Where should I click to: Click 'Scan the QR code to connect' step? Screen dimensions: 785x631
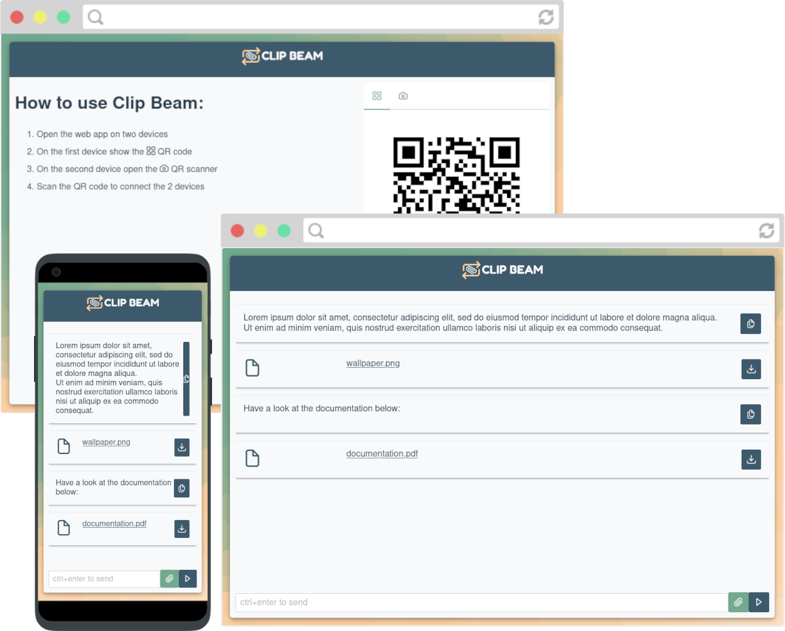point(120,186)
